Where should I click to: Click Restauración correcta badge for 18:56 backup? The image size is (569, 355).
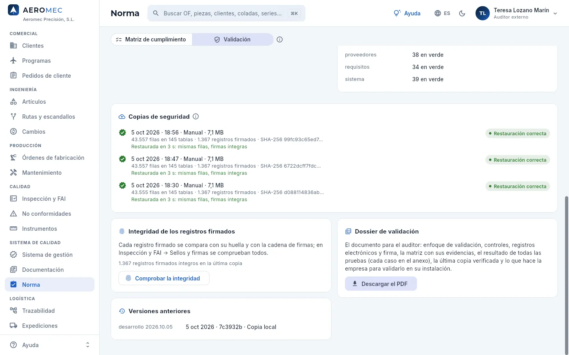(518, 134)
